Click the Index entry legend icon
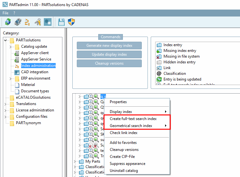Screen dimensions: 240x177 point(159,45)
